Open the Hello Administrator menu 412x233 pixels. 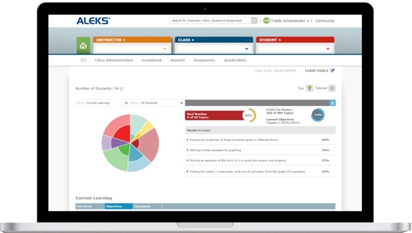pyautogui.click(x=291, y=21)
